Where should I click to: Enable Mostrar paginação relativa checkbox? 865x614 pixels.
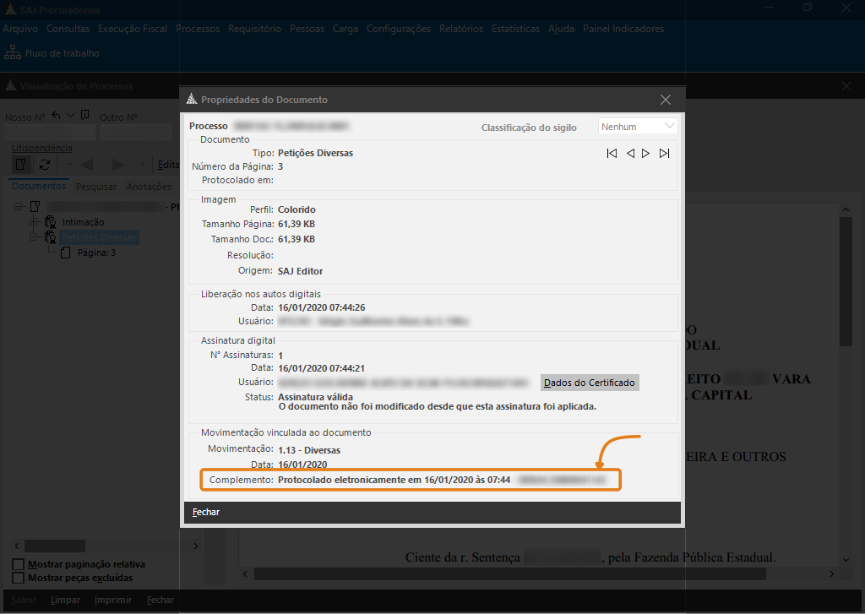pos(18,564)
